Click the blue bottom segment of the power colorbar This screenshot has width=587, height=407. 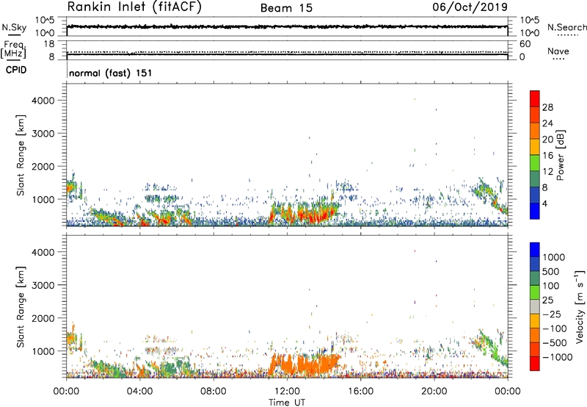pos(535,211)
